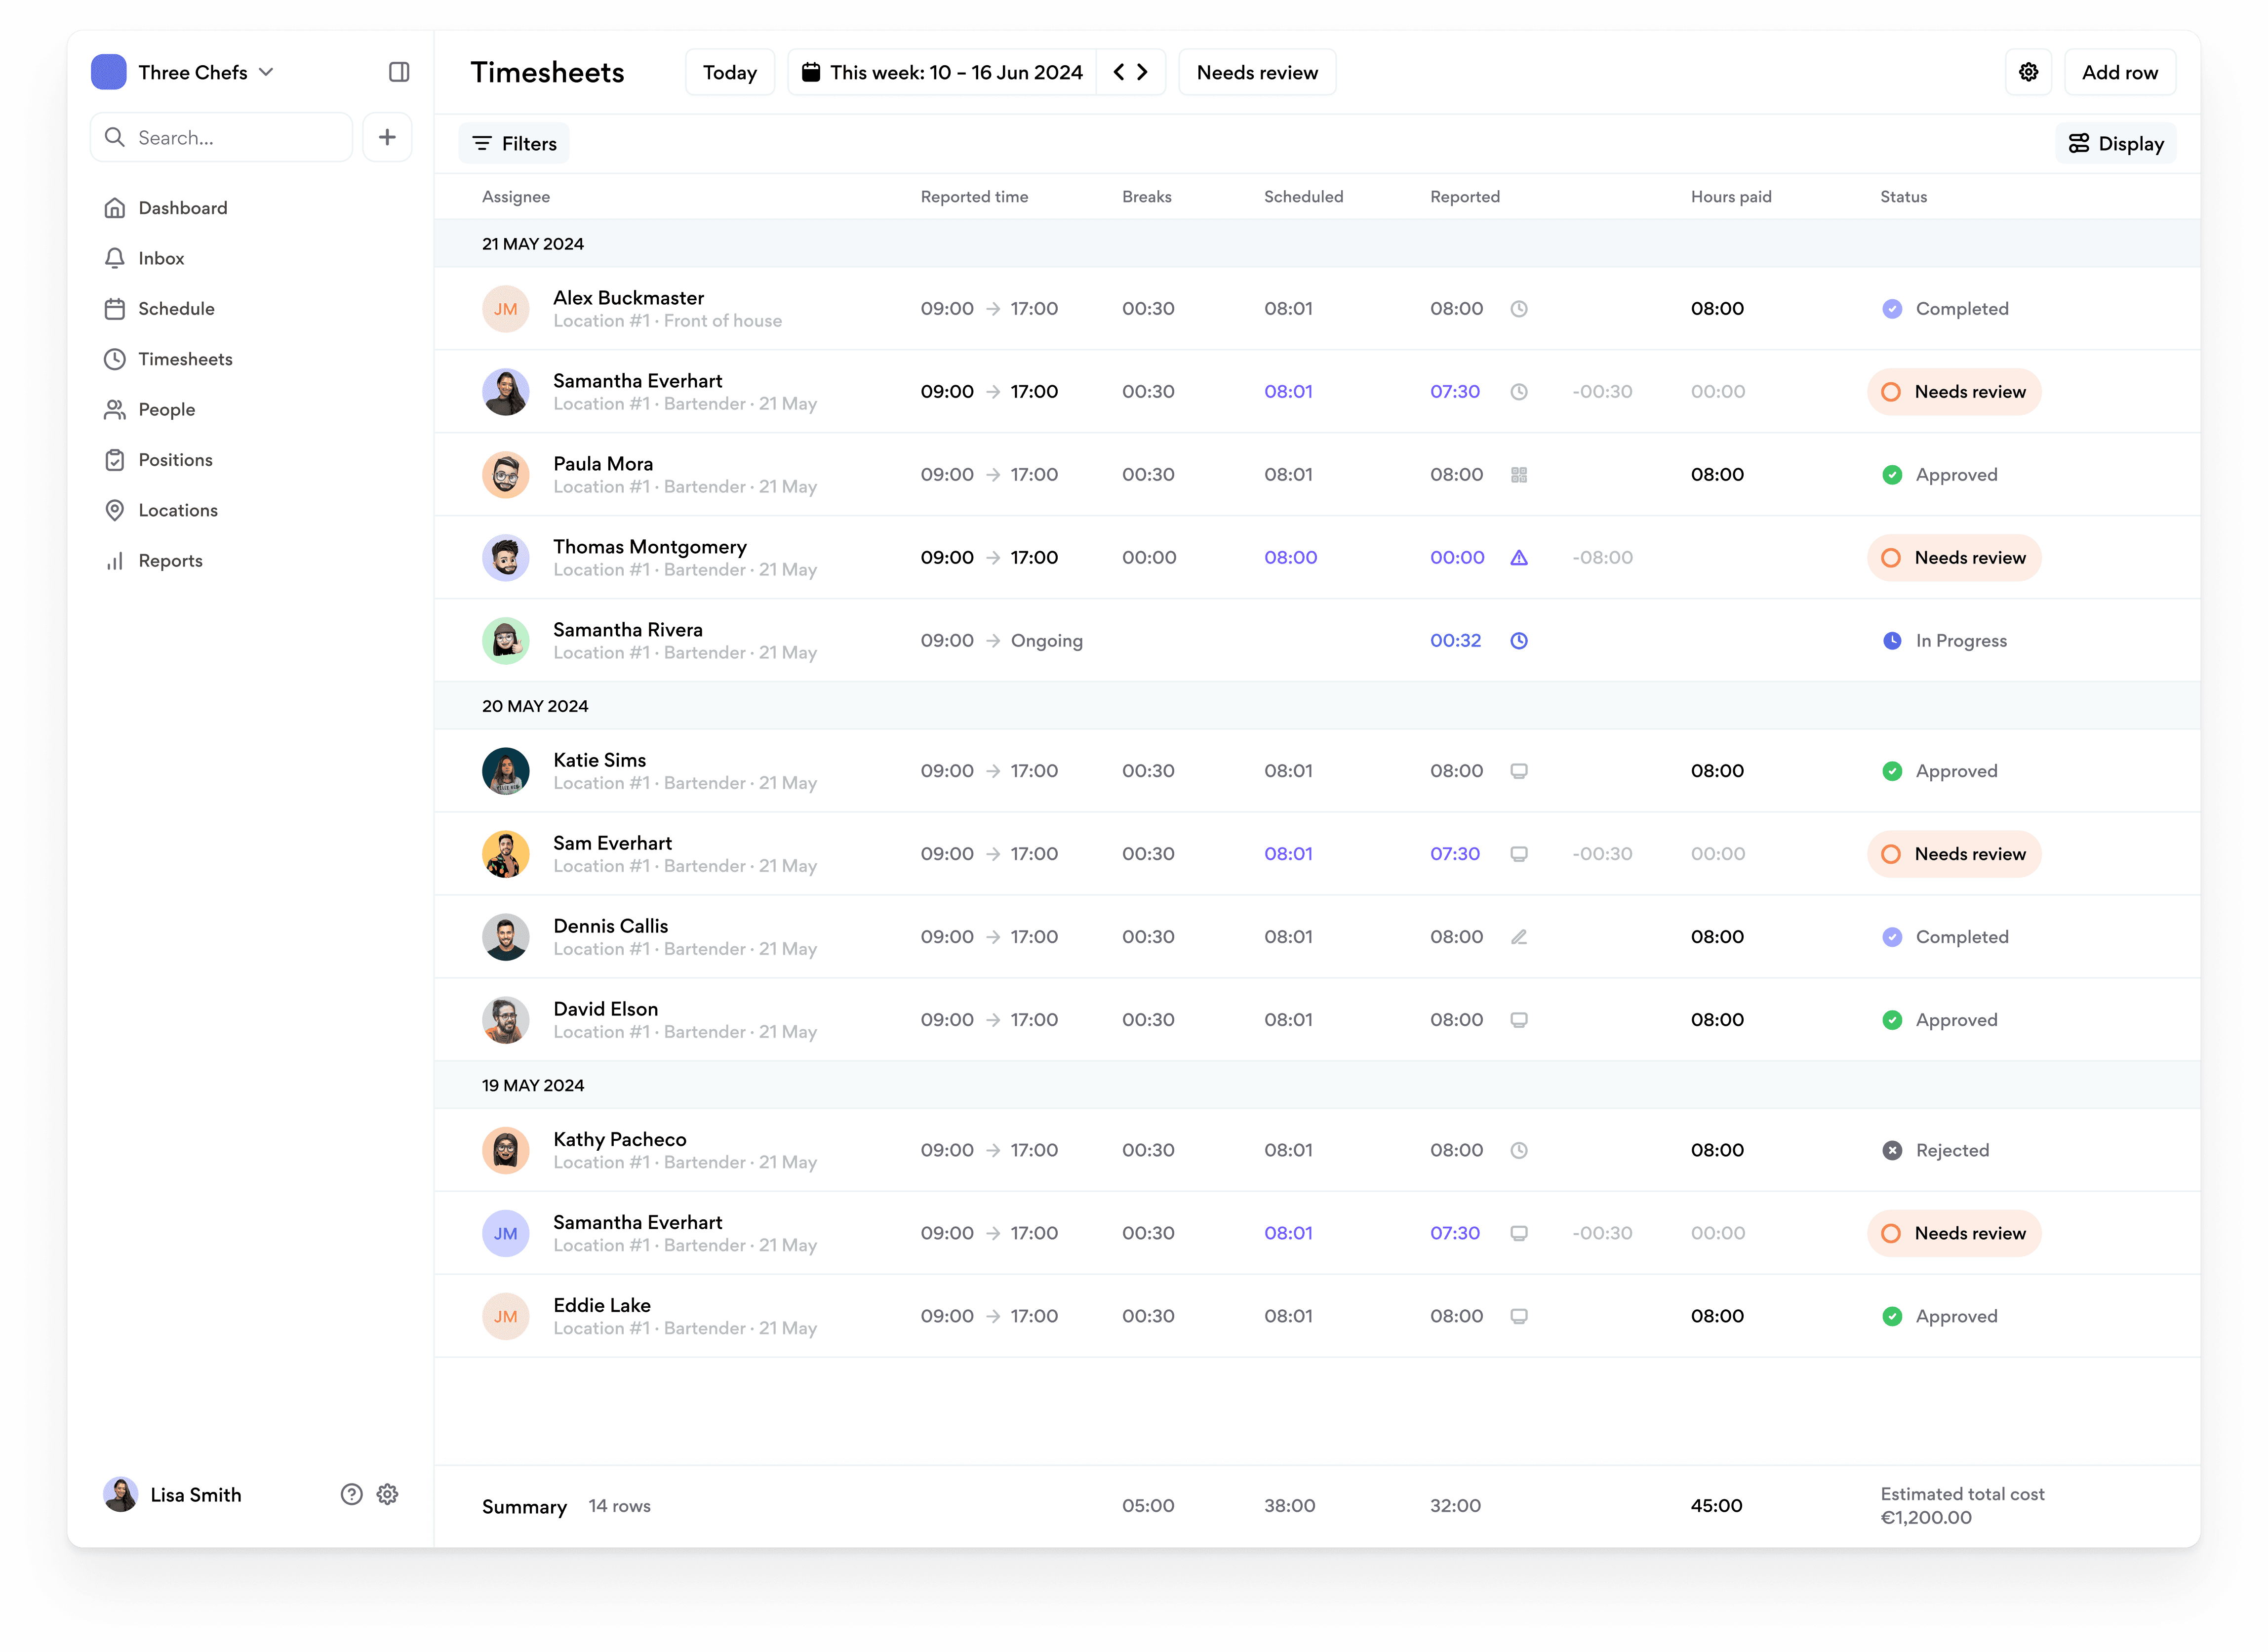Click Needs review status for Thomas Montgomery
Image resolution: width=2268 pixels, height=1652 pixels.
point(1953,558)
